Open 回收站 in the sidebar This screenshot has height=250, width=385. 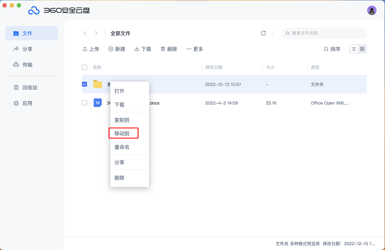pyautogui.click(x=30, y=88)
